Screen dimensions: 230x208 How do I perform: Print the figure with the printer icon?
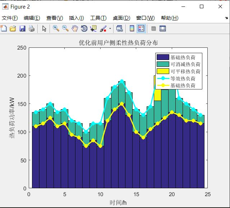tap(32, 28)
